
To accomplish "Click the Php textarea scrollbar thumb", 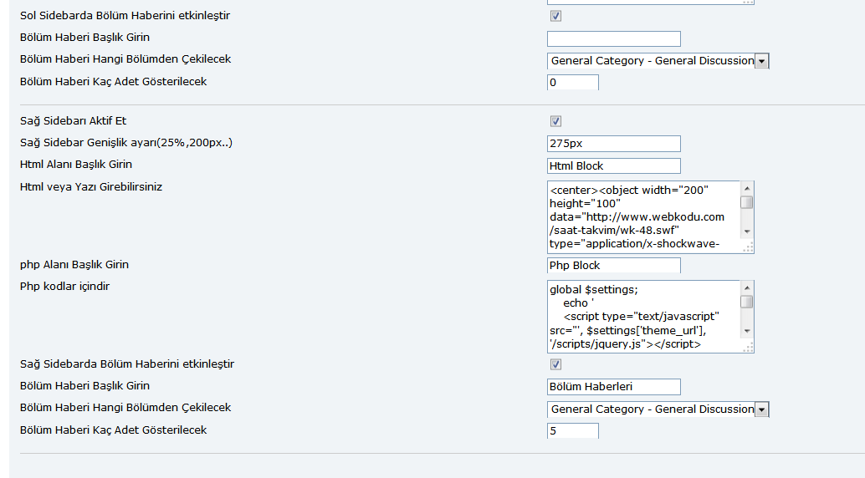I will pyautogui.click(x=747, y=302).
